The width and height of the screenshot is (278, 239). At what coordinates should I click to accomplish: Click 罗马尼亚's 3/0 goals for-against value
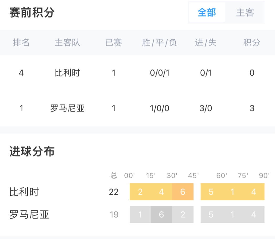(x=206, y=108)
